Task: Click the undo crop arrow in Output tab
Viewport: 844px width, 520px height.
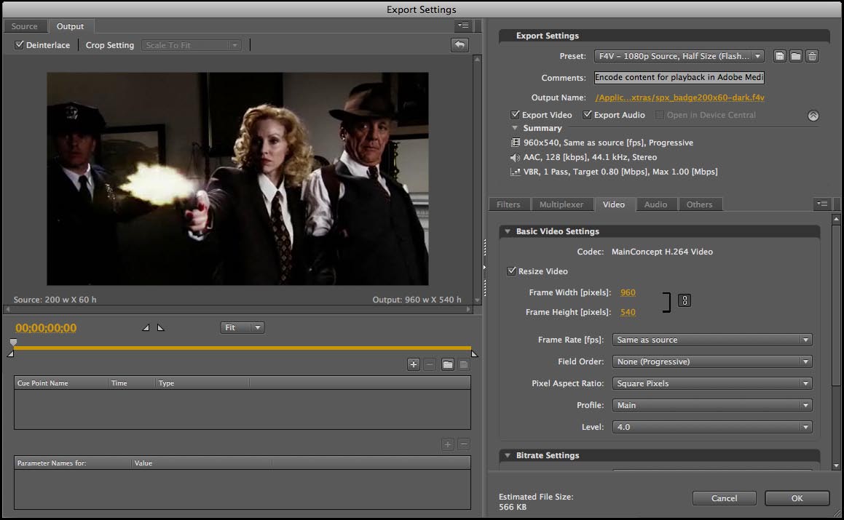Action: click(459, 45)
